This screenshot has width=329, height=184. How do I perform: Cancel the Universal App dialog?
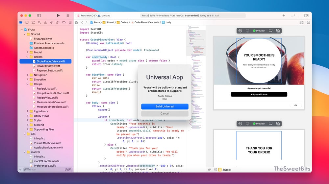coord(165,114)
